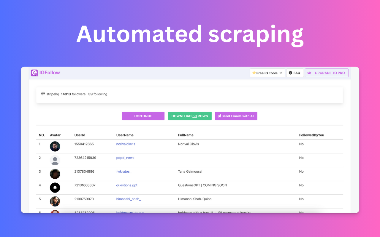This screenshot has width=380, height=237.
Task: Click the @ symbol next to stripehq
Action: pyautogui.click(x=43, y=94)
